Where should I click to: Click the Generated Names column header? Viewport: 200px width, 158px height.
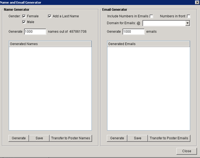tap(50, 44)
